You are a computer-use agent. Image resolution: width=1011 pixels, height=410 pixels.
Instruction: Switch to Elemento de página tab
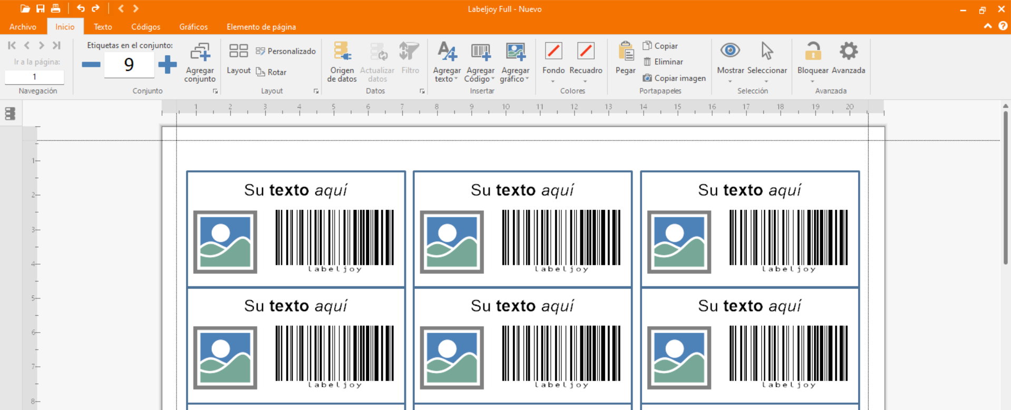pos(261,27)
